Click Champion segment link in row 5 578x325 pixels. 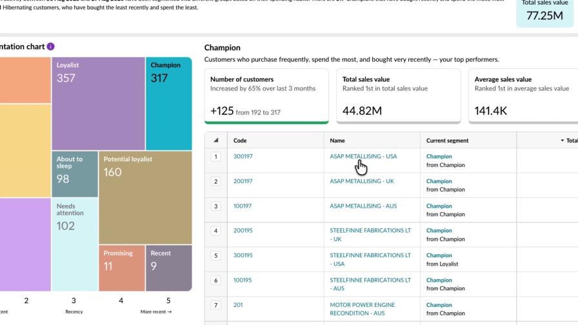pyautogui.click(x=439, y=255)
